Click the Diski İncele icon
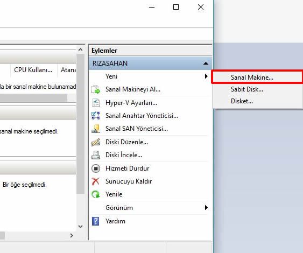The width and height of the screenshot is (303, 253). click(x=96, y=155)
